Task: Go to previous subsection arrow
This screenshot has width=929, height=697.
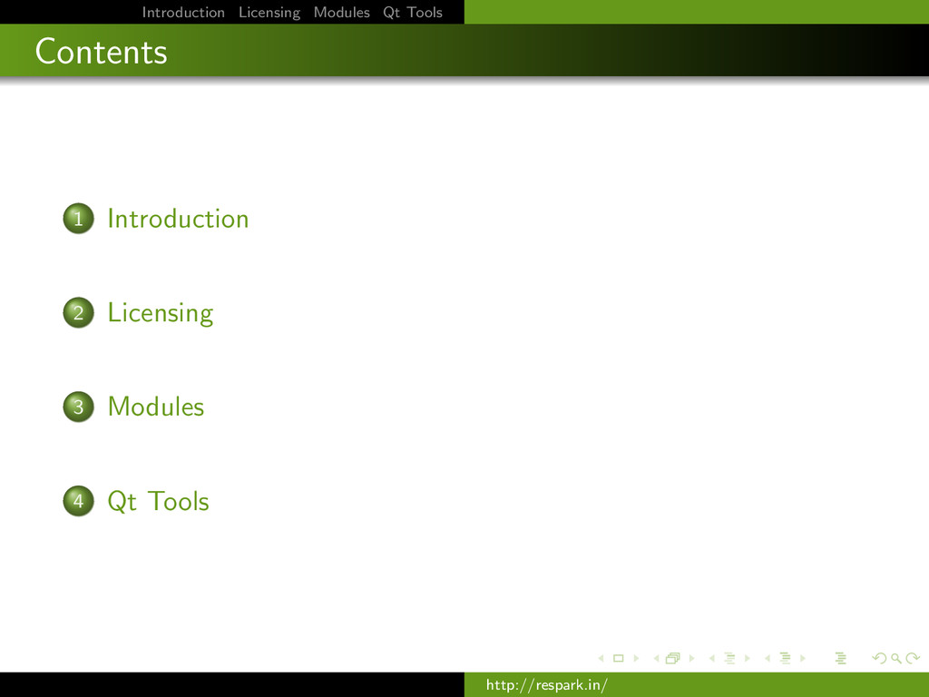Action: coord(711,659)
